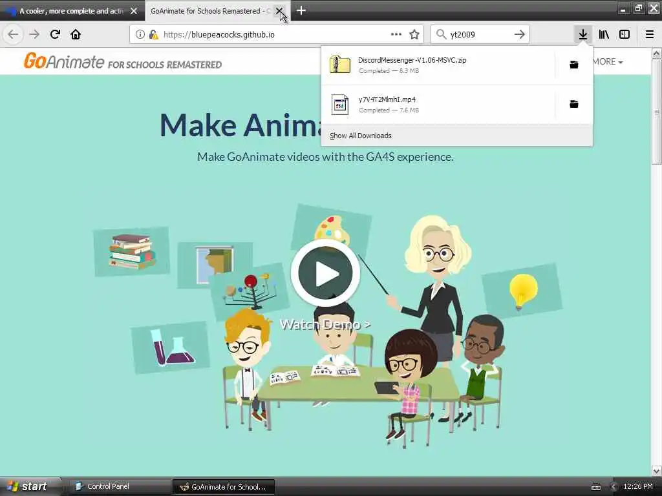Image resolution: width=662 pixels, height=496 pixels.
Task: Click the yt2009 search field
Action: point(480,34)
